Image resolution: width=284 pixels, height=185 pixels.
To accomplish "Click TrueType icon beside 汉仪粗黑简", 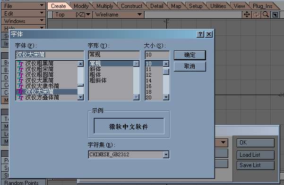I will (20, 64).
